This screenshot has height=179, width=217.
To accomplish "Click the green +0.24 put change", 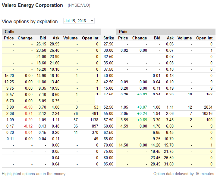I will pyautogui.click(x=142, y=113).
